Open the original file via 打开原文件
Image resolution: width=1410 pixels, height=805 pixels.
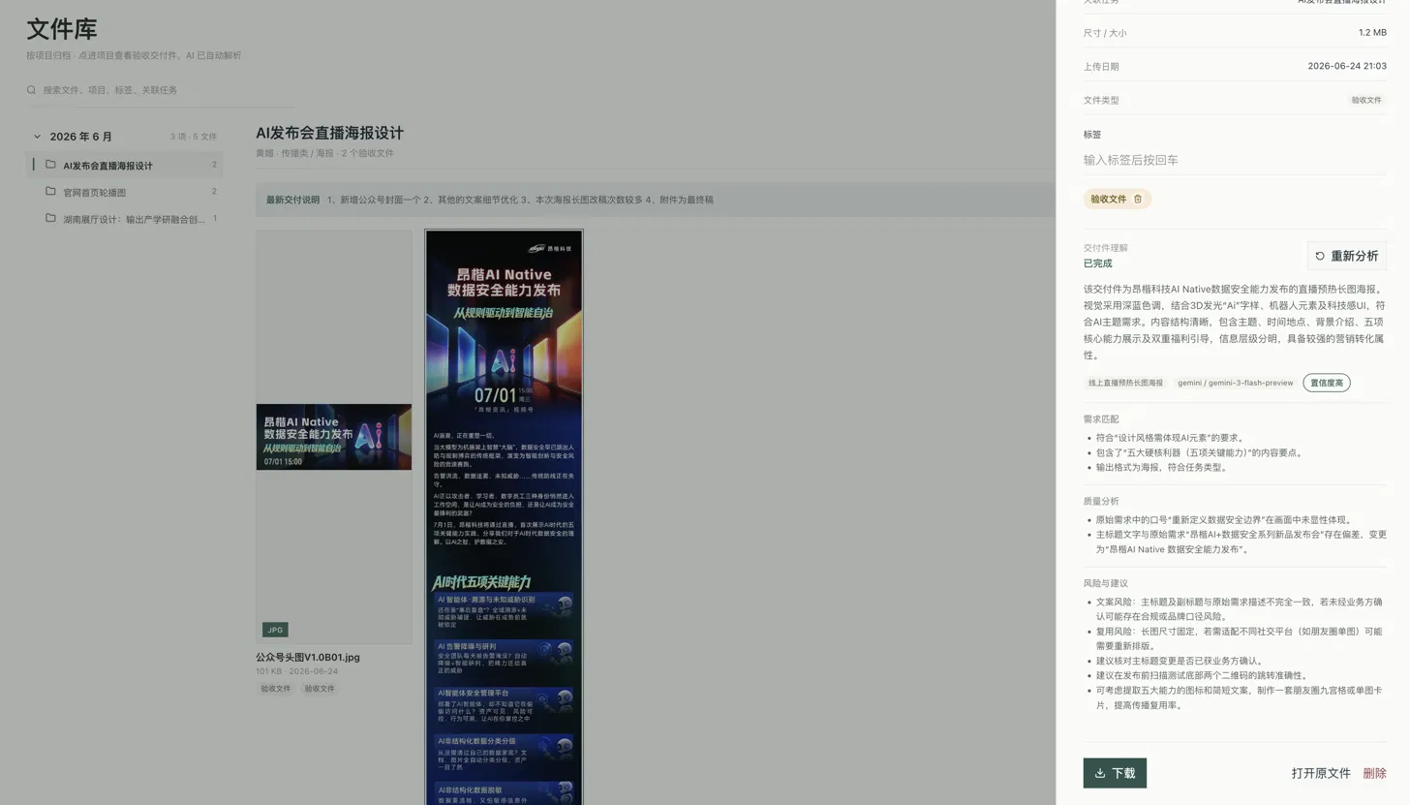(1321, 773)
